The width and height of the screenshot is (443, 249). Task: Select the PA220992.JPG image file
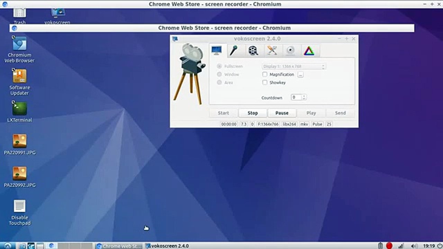(20, 177)
